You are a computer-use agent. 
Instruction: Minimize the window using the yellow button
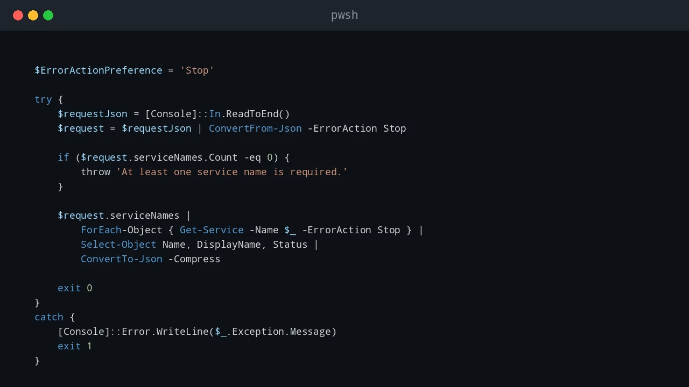(x=33, y=15)
